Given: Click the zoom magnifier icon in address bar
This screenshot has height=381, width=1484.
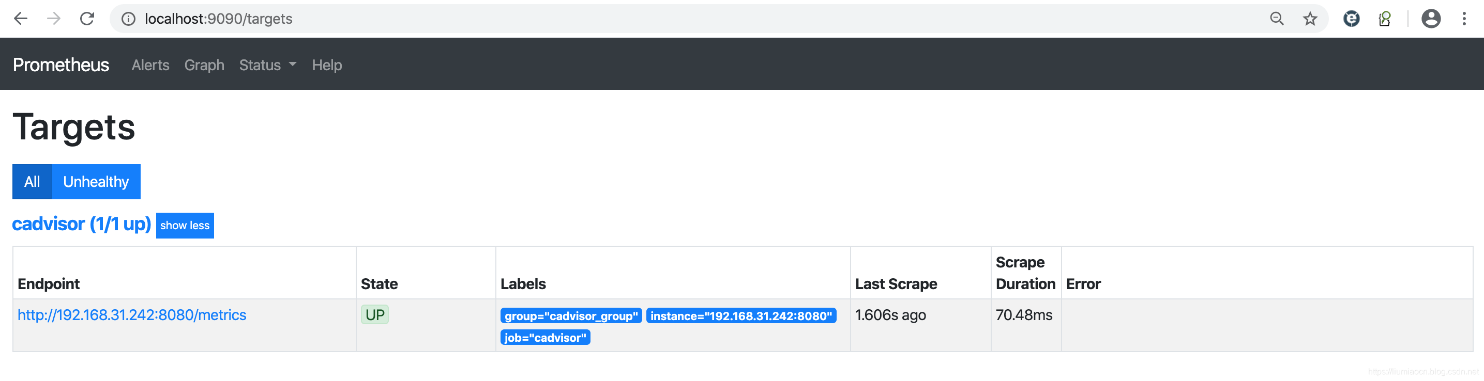Looking at the screenshot, I should 1277,19.
